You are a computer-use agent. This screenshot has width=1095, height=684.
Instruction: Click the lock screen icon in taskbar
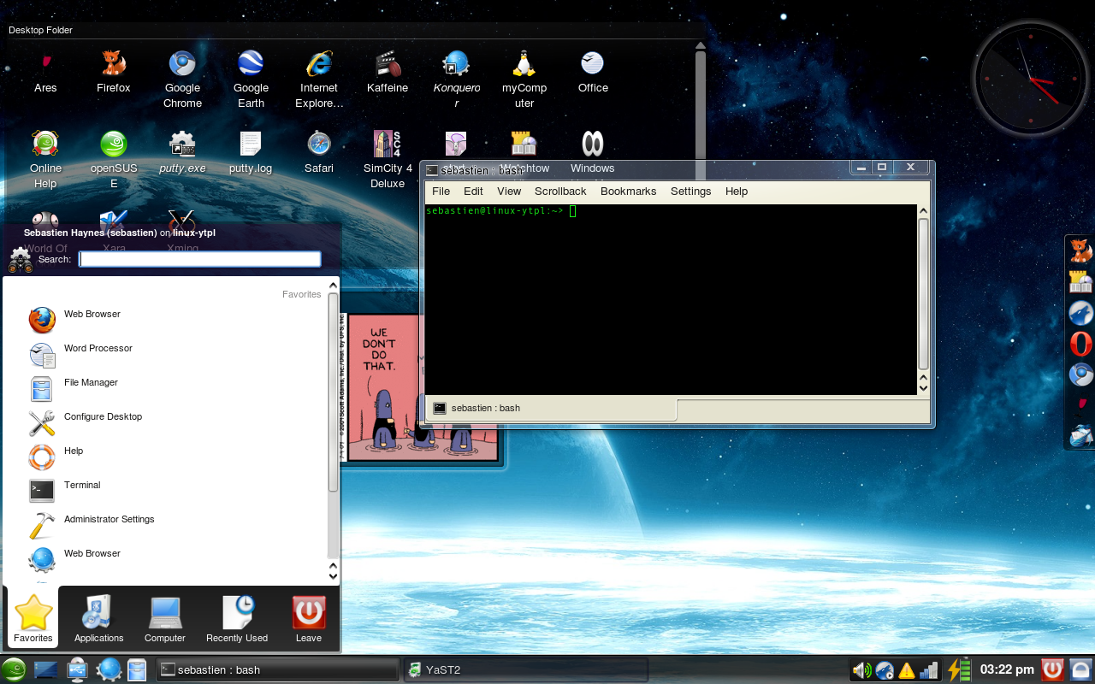[x=1081, y=669]
